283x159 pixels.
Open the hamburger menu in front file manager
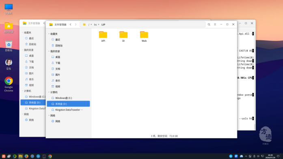(215, 24)
